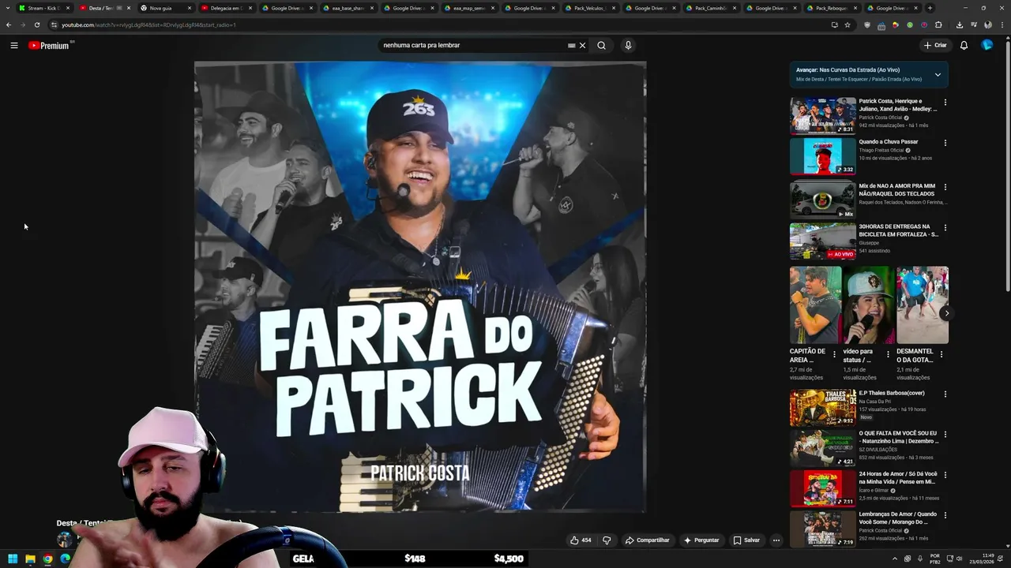Click the Perguntar button
The image size is (1011, 568).
(x=701, y=540)
